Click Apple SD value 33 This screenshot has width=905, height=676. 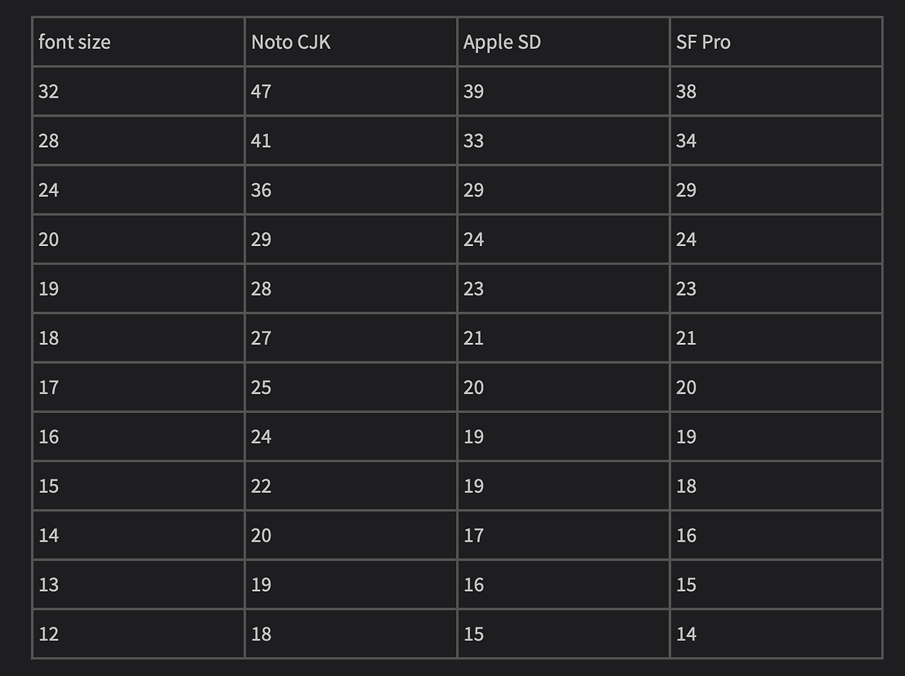[x=564, y=141]
